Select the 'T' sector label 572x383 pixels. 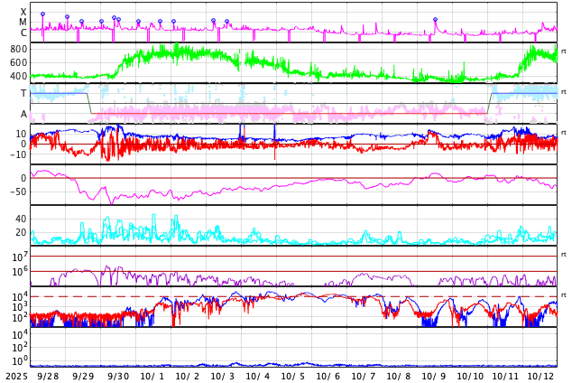23,93
